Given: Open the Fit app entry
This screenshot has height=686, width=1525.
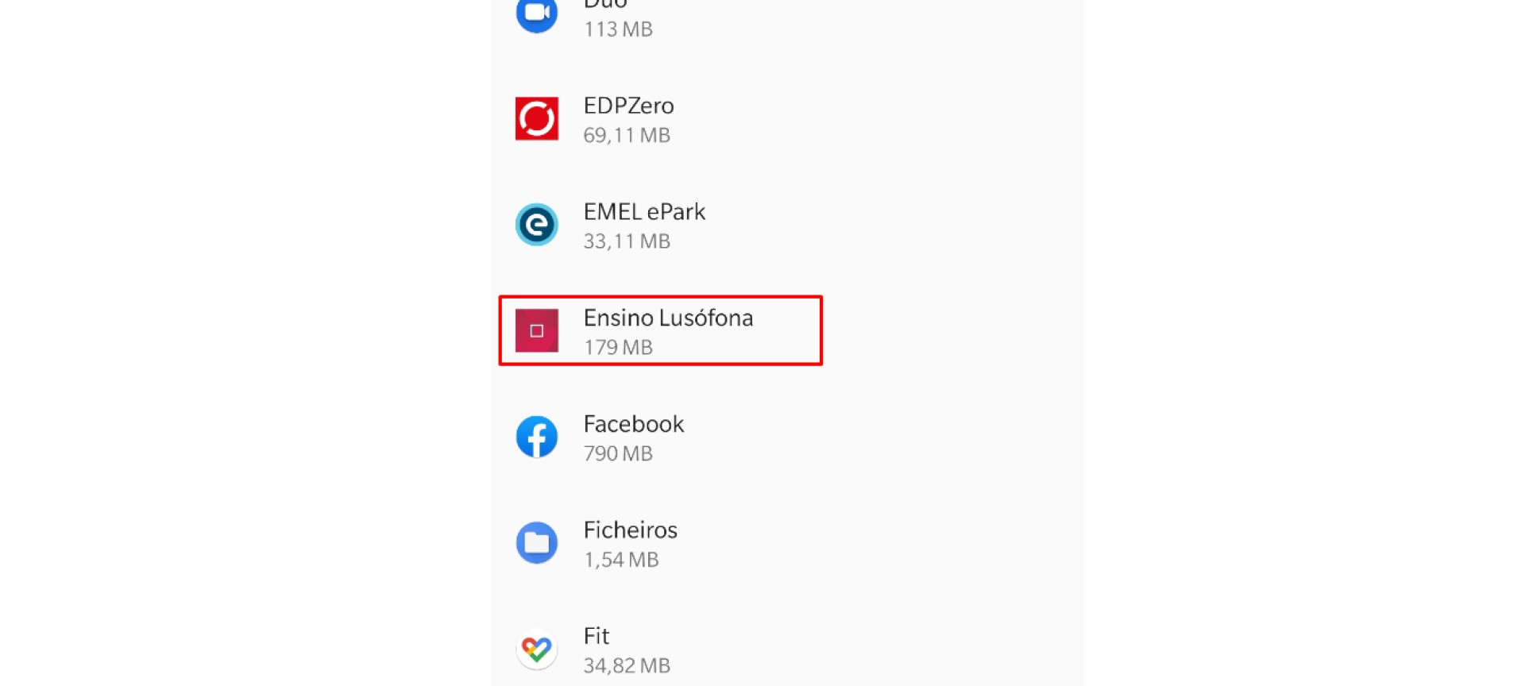Looking at the screenshot, I should tap(786, 648).
